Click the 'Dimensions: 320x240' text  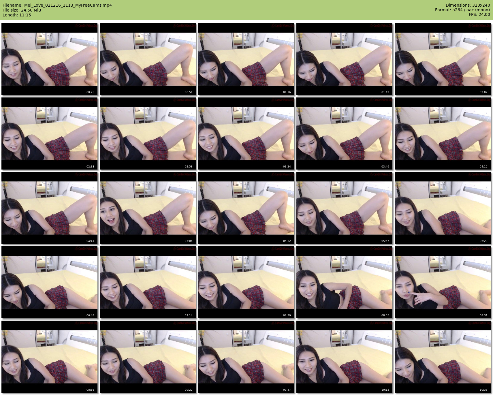pyautogui.click(x=468, y=5)
